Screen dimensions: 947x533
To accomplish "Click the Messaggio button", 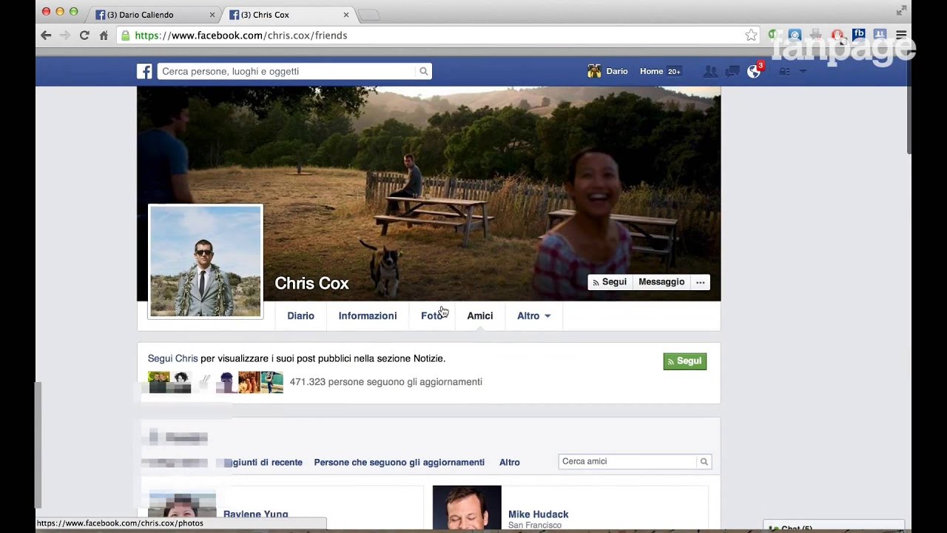I will 661,282.
